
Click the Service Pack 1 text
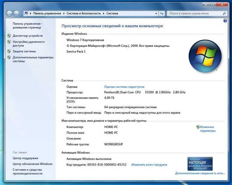tap(76, 52)
